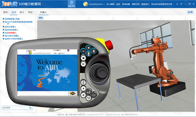Open the onesoftteacher user dropdown
The image size is (196, 117).
94,4
